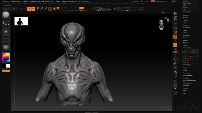This screenshot has height=113, width=202.
Task: Expand the Polygroups section
Action: pos(186,43)
